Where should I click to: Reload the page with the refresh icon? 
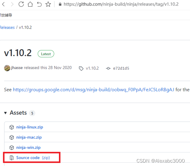coord(21,4)
